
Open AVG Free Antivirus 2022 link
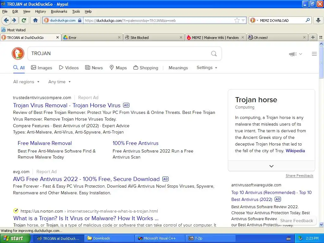point(86,179)
